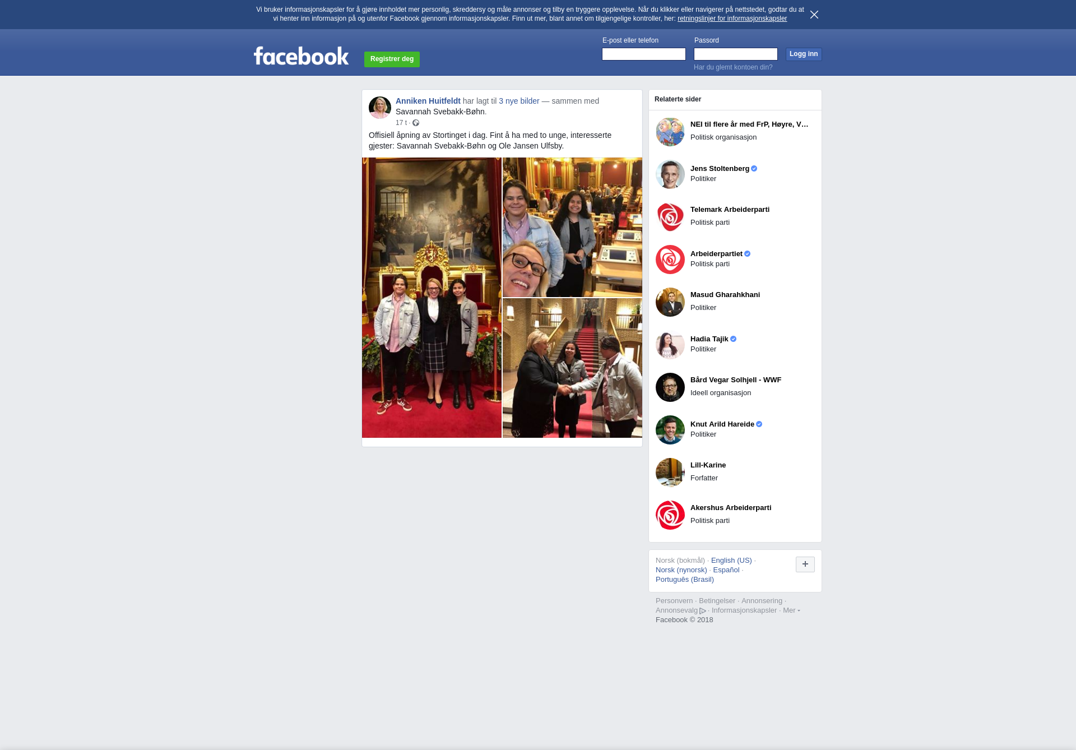Viewport: 1076px width, 750px height.
Task: Click the Facebook logo
Action: click(x=301, y=56)
